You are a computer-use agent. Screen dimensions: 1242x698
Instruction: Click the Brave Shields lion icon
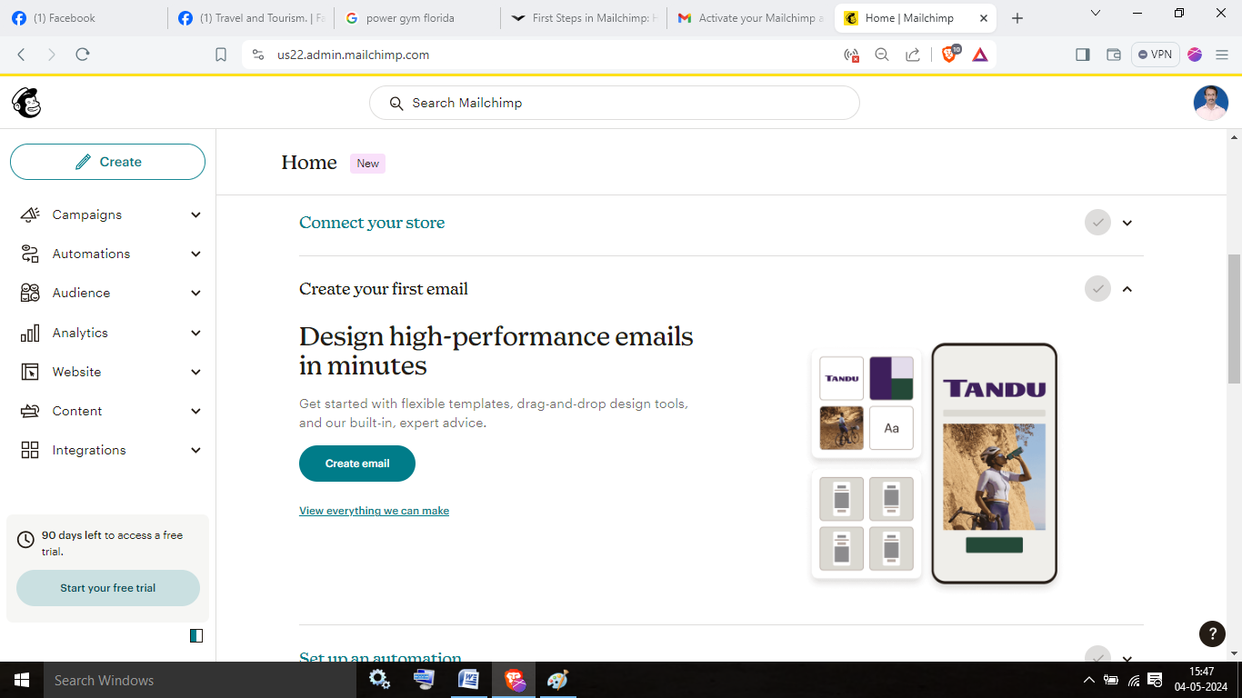point(949,54)
